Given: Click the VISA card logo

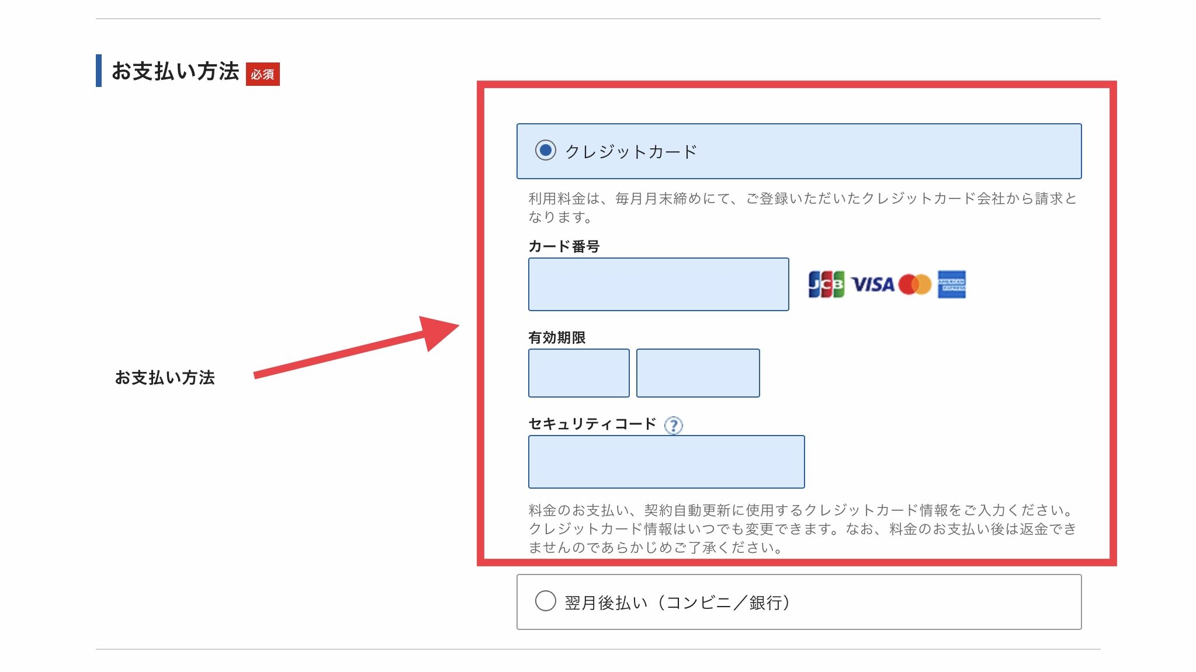Looking at the screenshot, I should tap(873, 284).
